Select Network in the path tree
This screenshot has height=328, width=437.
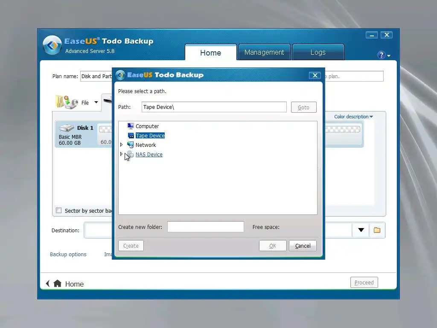point(146,145)
